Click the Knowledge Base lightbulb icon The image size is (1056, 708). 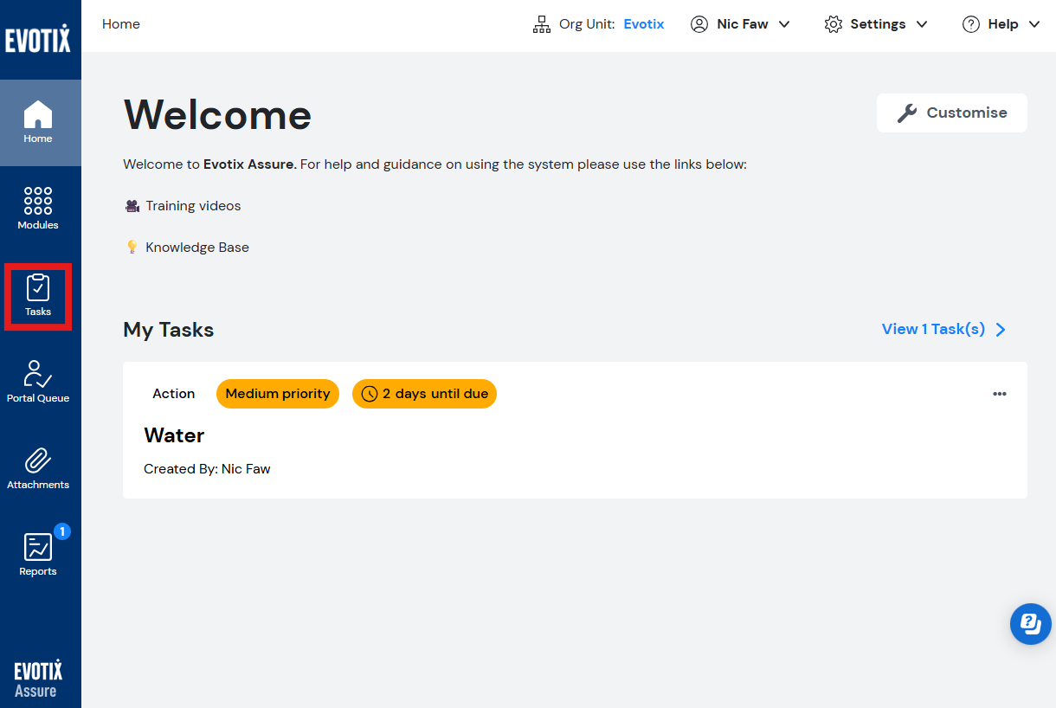pos(132,248)
